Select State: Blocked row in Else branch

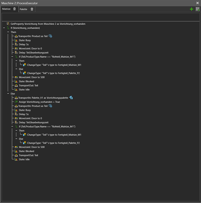pyautogui.click(x=26, y=151)
